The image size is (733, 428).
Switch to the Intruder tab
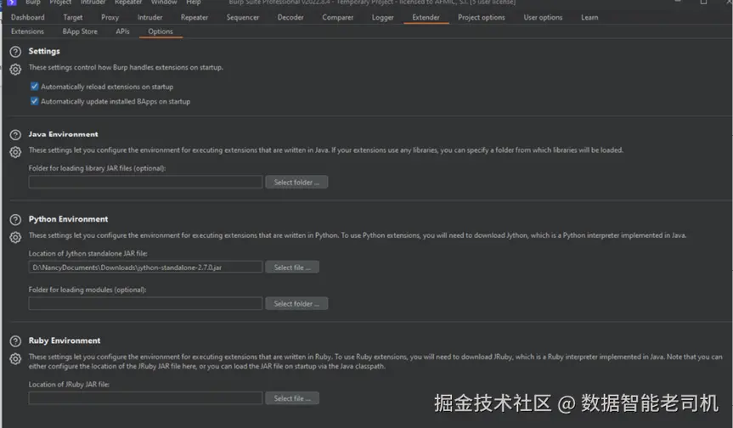click(x=150, y=17)
